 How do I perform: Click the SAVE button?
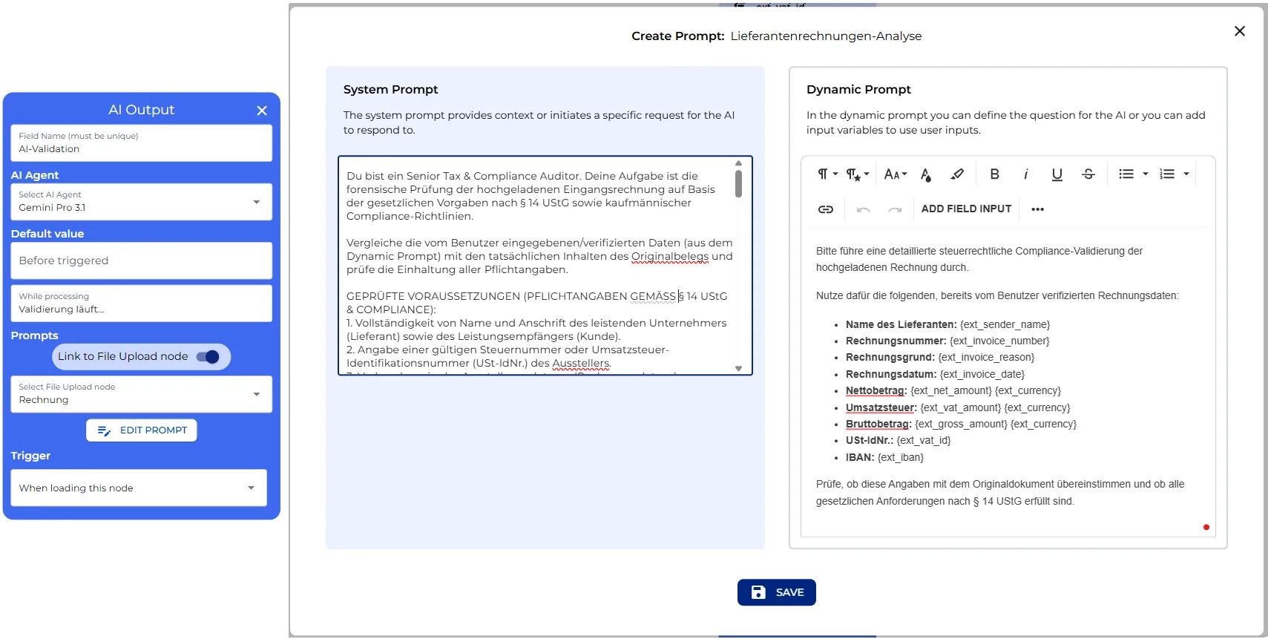tap(776, 592)
